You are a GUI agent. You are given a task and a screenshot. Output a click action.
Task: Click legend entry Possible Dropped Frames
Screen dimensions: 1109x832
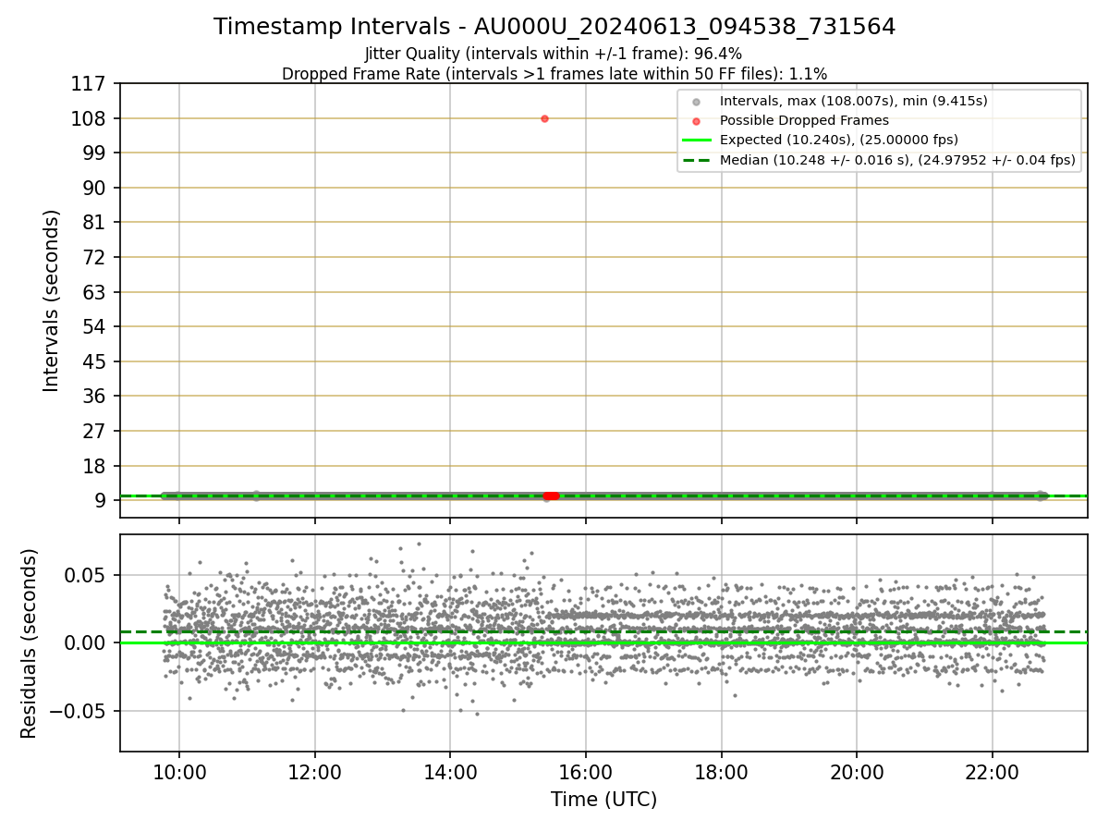(804, 120)
